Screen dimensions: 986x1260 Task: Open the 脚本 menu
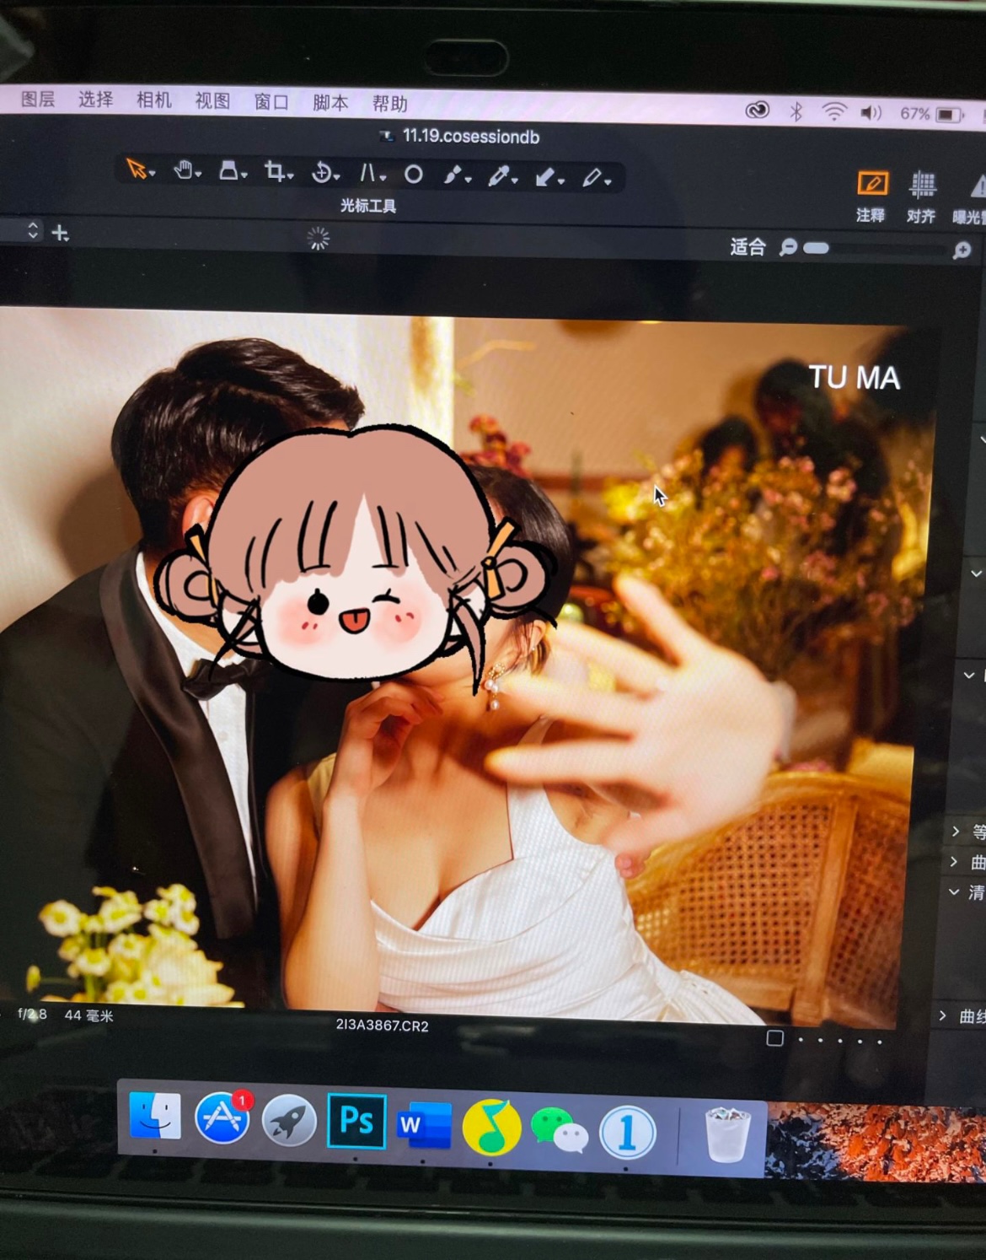330,103
